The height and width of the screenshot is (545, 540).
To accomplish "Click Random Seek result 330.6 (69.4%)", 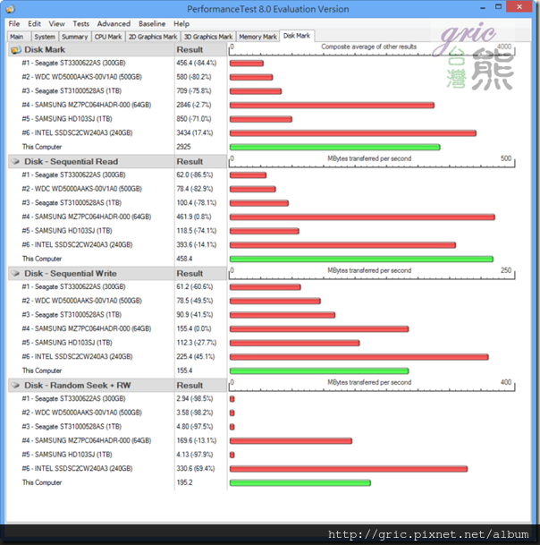I will tap(196, 469).
